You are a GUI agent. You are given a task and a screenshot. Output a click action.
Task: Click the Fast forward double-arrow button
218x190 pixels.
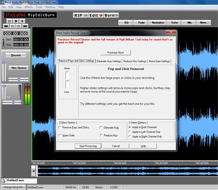(18, 26)
